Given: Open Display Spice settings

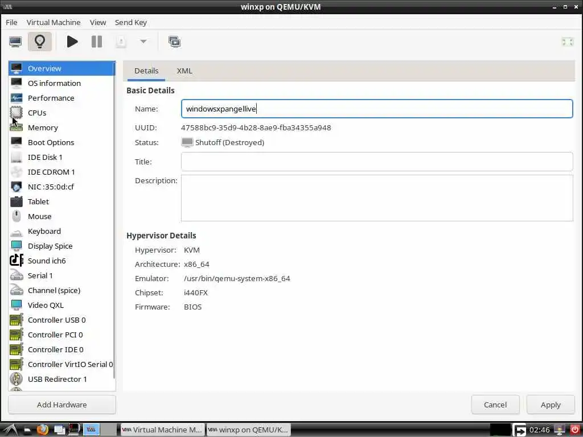Looking at the screenshot, I should (x=61, y=246).
